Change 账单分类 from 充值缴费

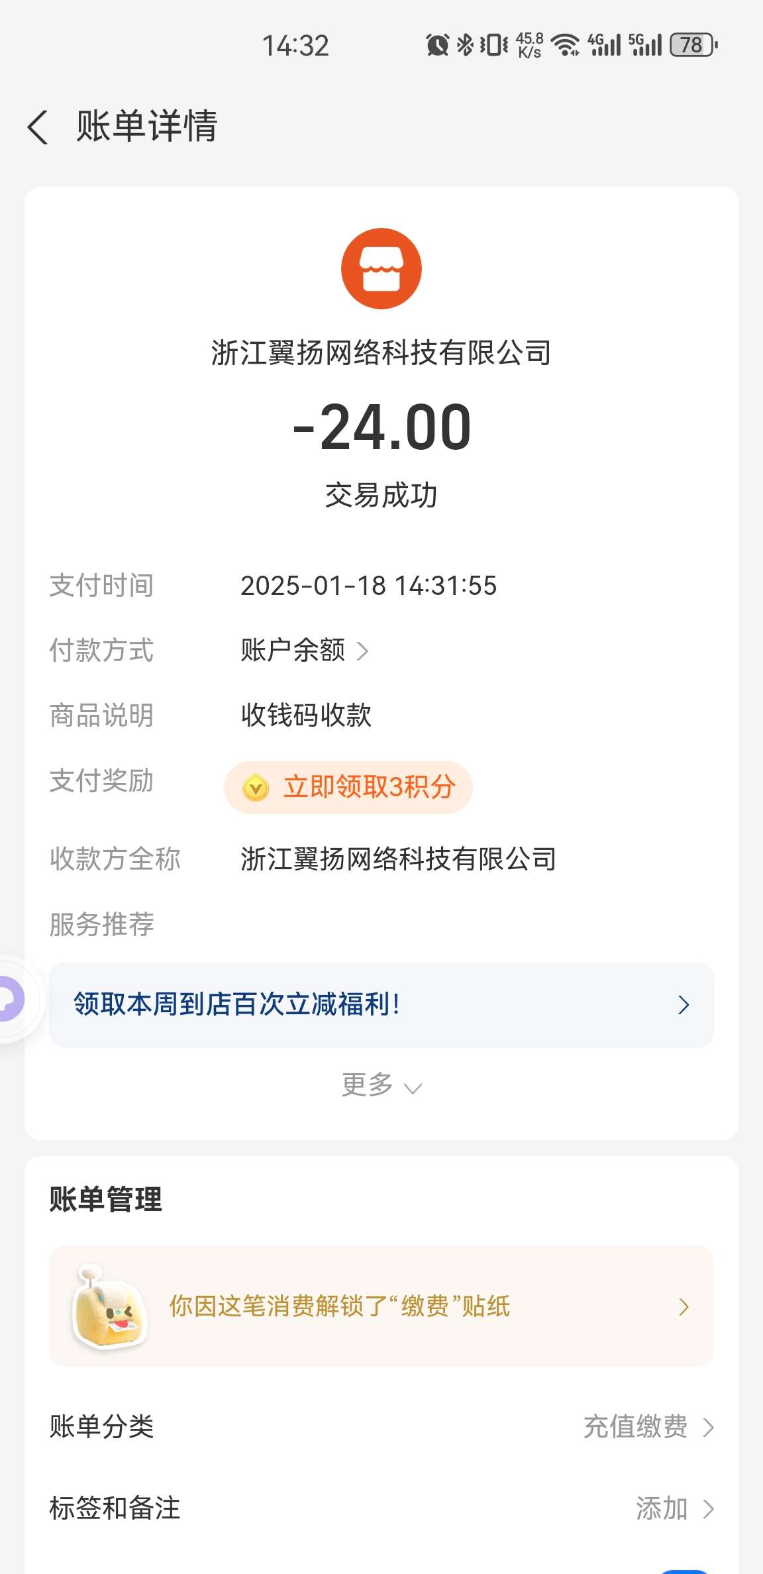click(648, 1427)
